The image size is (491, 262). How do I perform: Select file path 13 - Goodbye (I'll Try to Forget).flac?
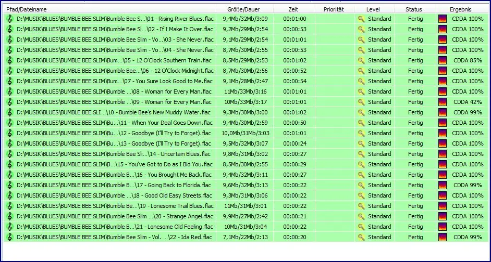pyautogui.click(x=114, y=143)
